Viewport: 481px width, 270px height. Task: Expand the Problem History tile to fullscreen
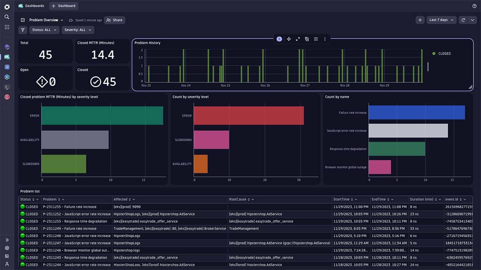(x=298, y=39)
